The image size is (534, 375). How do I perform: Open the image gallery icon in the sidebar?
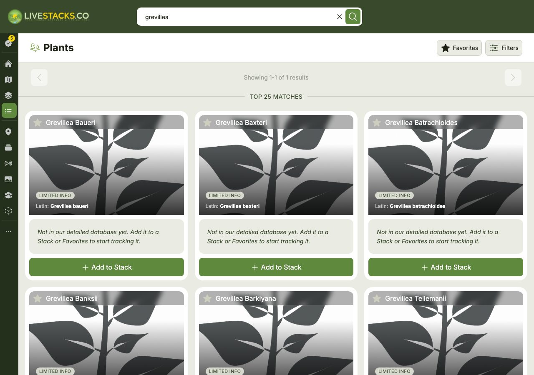[8, 179]
